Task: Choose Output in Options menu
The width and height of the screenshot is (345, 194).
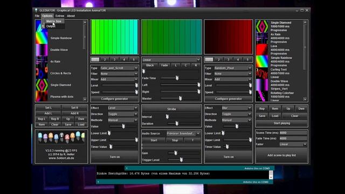Action: point(51,26)
